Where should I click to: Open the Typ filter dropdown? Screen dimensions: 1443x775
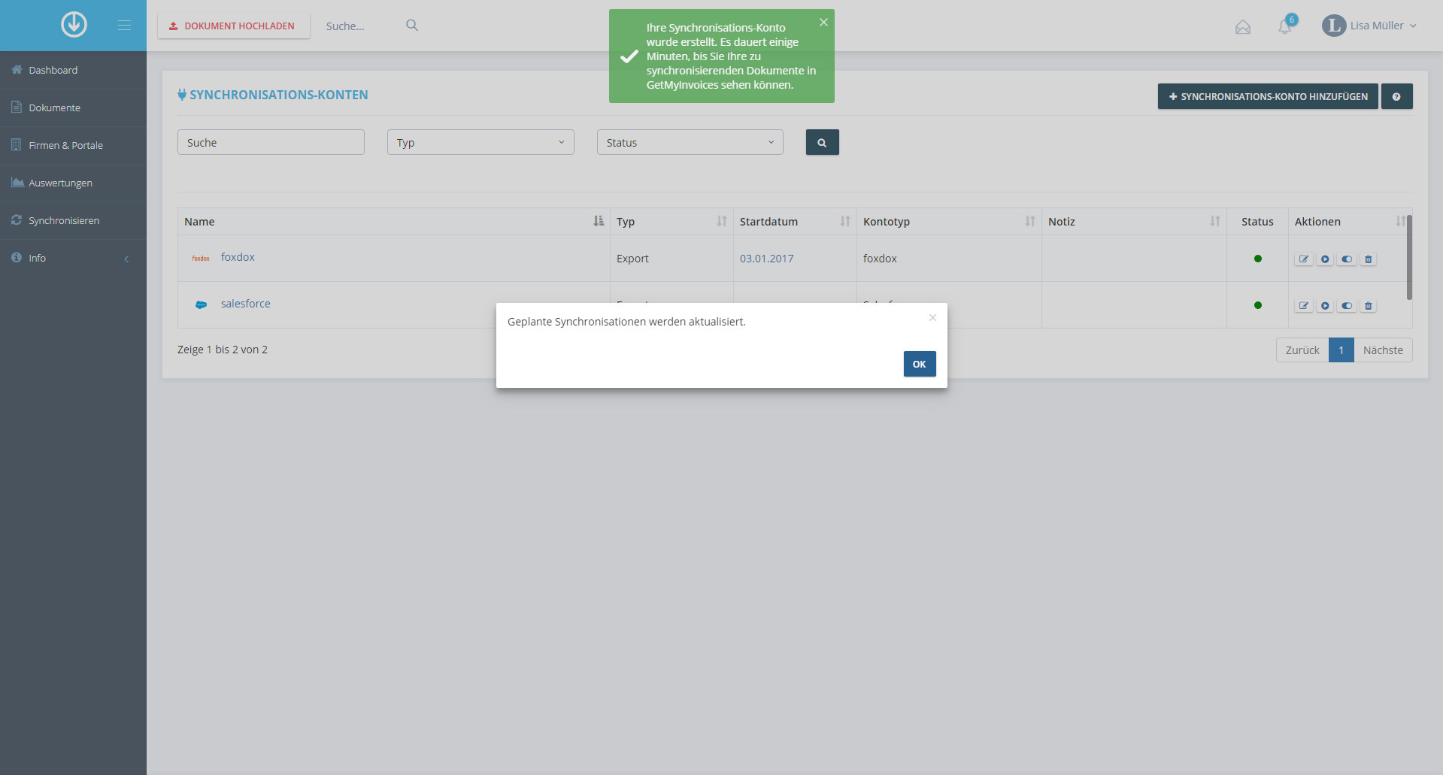480,142
